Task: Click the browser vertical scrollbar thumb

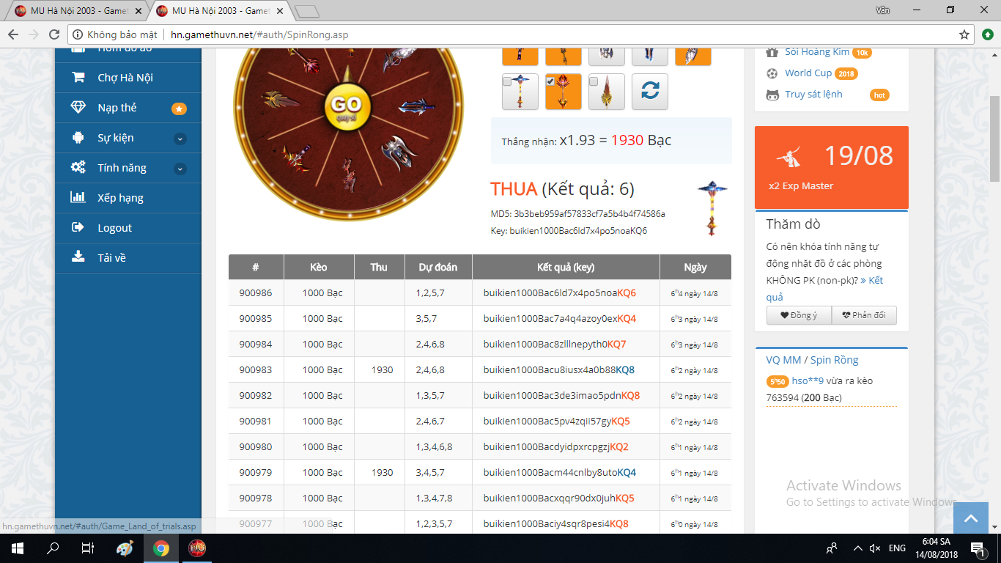Action: click(x=994, y=138)
